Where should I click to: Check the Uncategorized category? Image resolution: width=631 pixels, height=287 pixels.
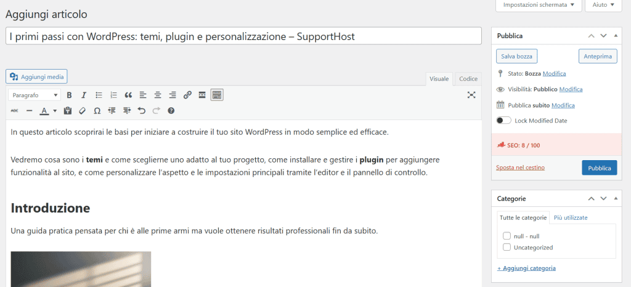coord(507,247)
